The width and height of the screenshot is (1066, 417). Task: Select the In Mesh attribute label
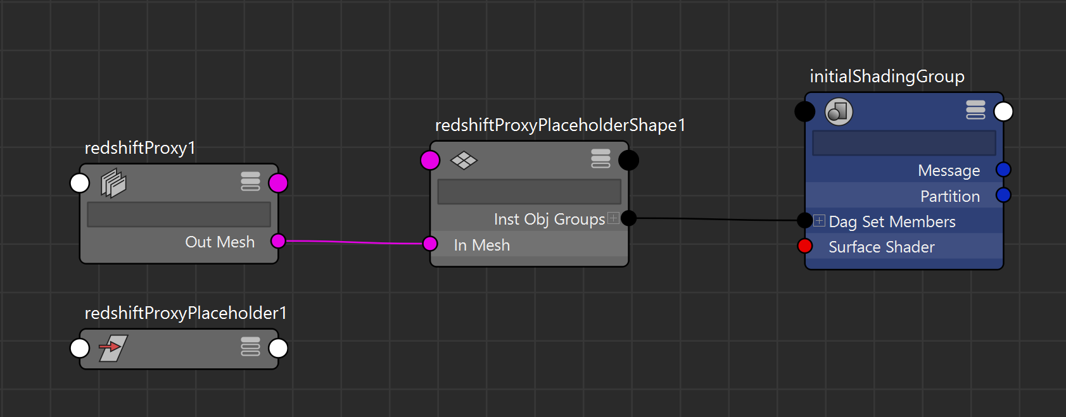pos(482,245)
